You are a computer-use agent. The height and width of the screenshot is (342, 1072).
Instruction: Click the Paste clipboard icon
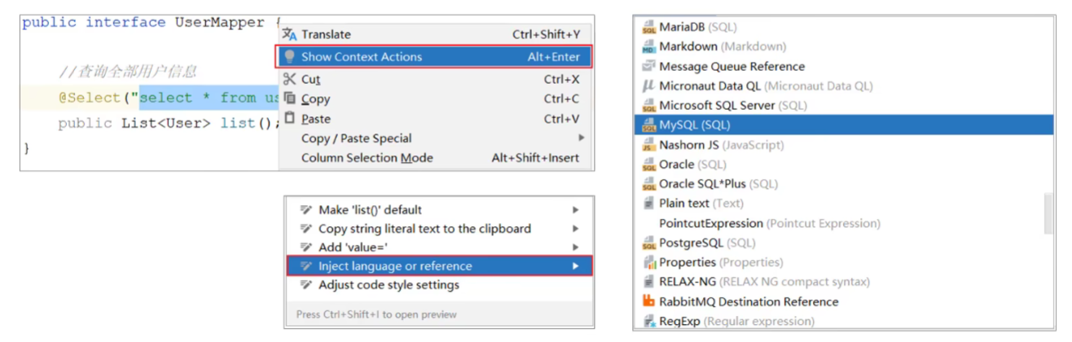[289, 118]
